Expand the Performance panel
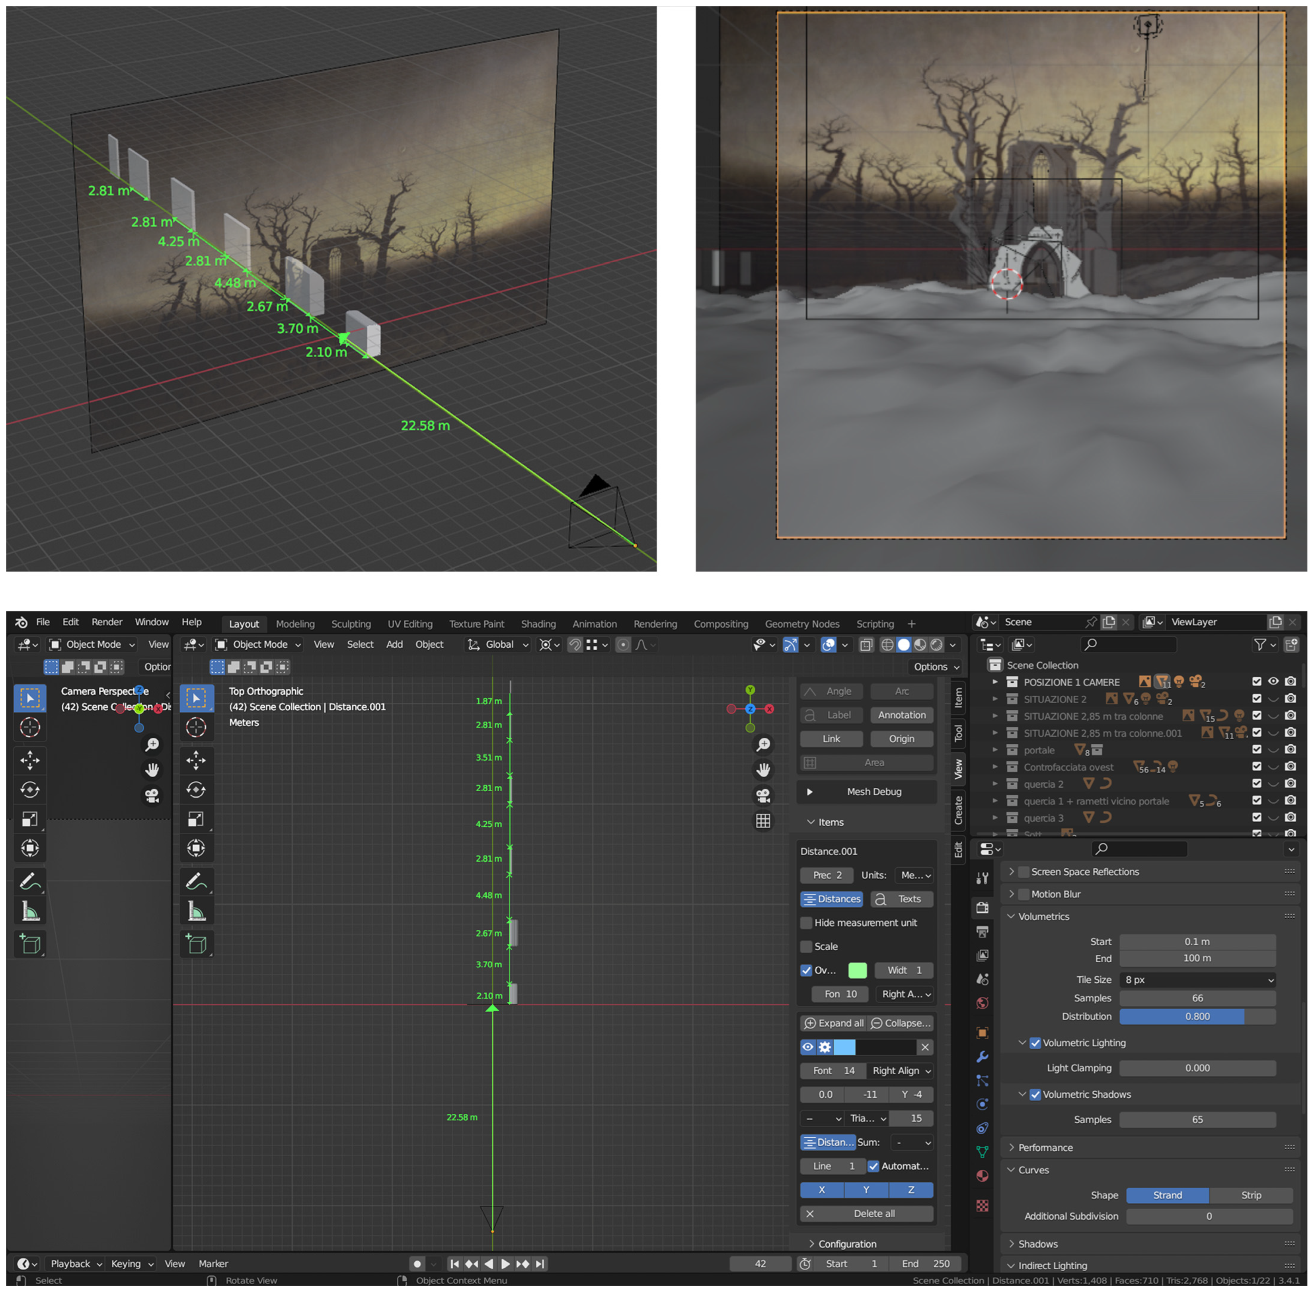Screen dimensions: 1314x1294 click(x=1045, y=1147)
